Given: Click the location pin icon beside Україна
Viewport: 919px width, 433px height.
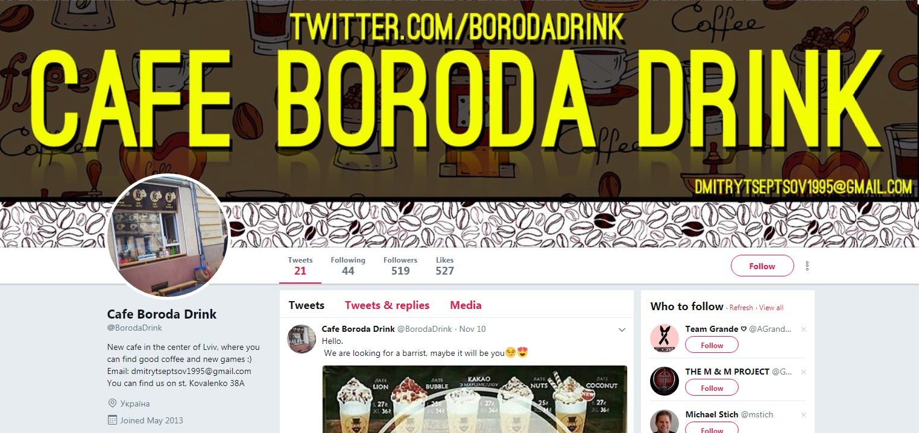Looking at the screenshot, I should coord(112,403).
